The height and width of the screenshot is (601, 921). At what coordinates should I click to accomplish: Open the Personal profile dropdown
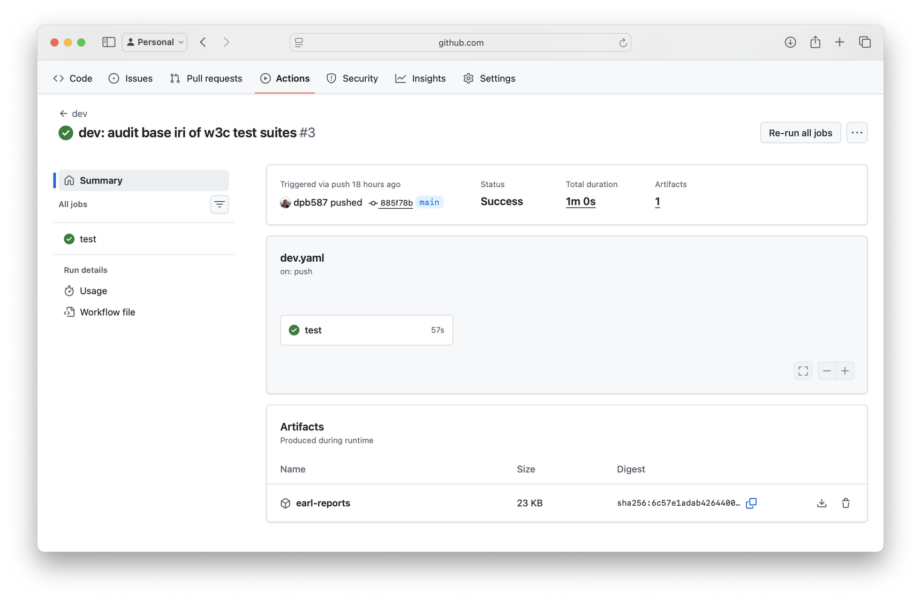(x=154, y=42)
